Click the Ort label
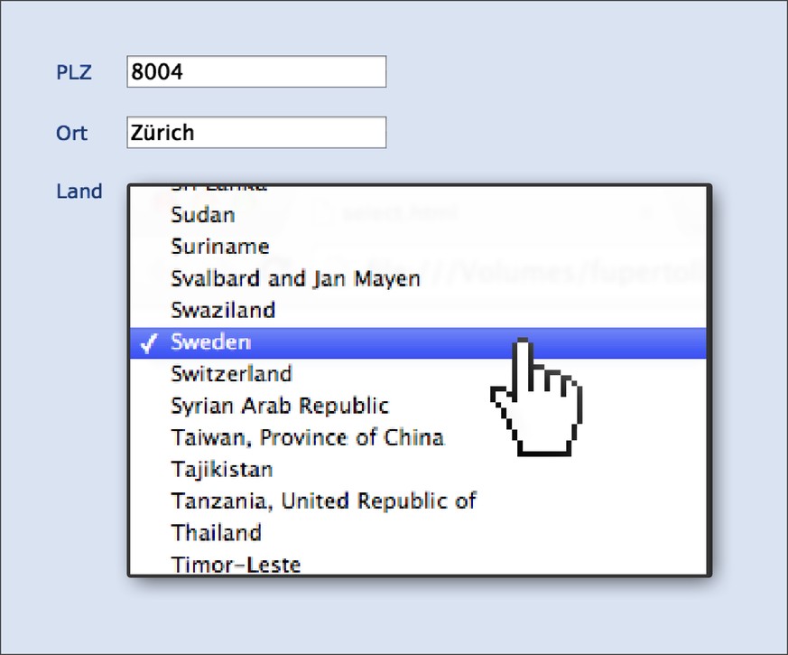This screenshot has width=788, height=655. [72, 133]
